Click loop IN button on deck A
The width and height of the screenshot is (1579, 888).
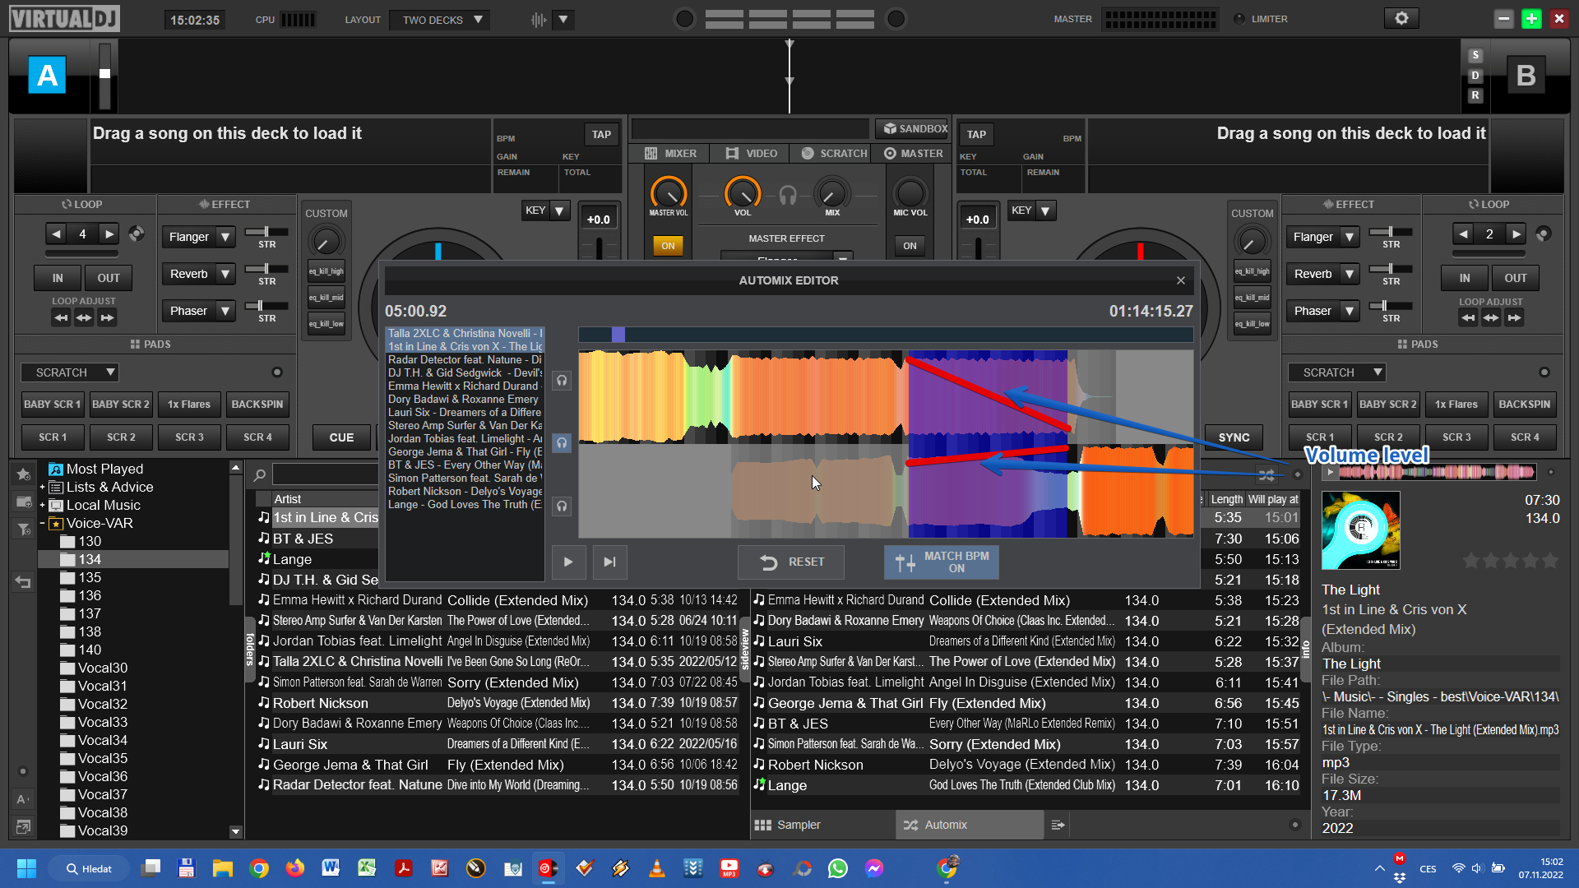pyautogui.click(x=58, y=278)
